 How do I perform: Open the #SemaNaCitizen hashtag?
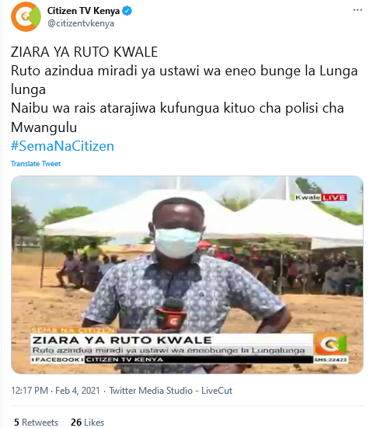point(62,146)
